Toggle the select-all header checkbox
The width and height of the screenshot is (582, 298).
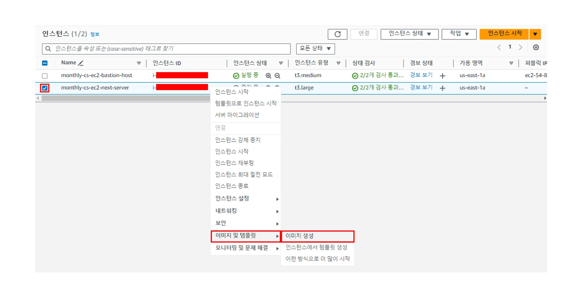click(x=45, y=63)
